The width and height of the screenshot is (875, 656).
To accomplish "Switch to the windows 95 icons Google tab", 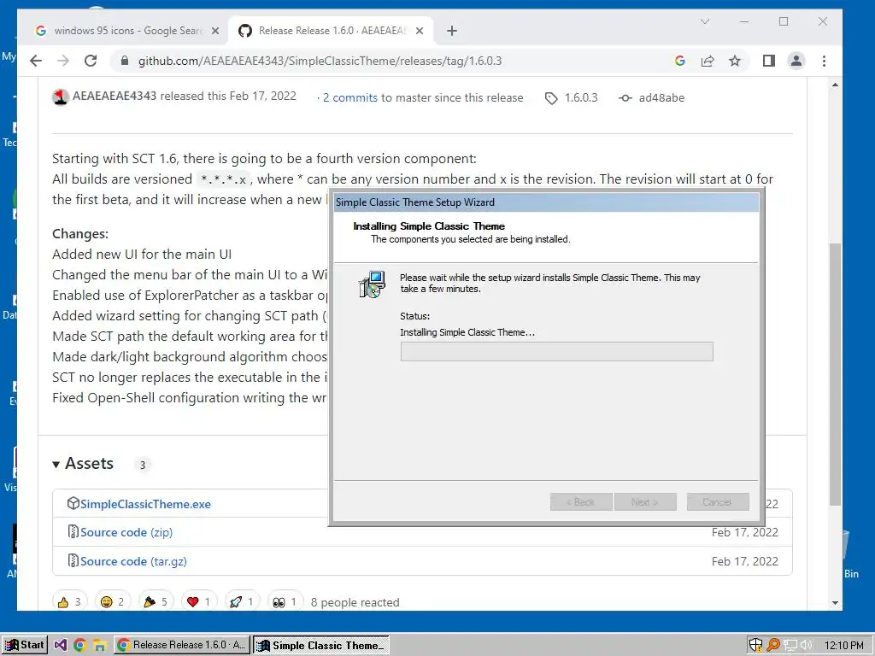I will (x=127, y=31).
